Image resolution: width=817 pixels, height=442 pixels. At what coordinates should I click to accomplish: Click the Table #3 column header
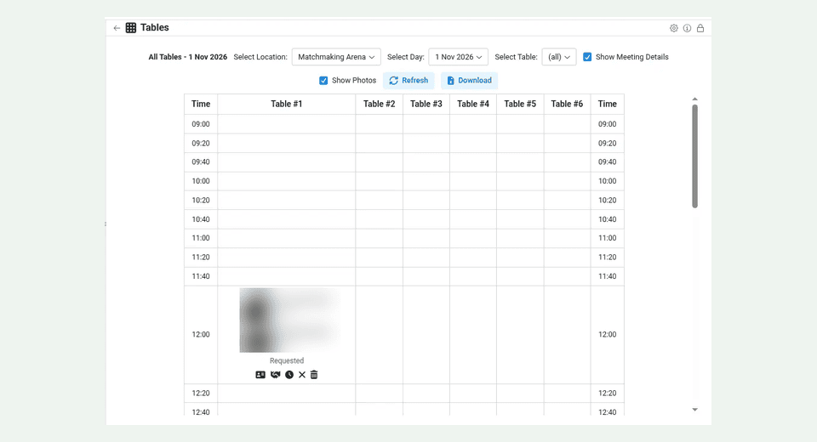426,104
